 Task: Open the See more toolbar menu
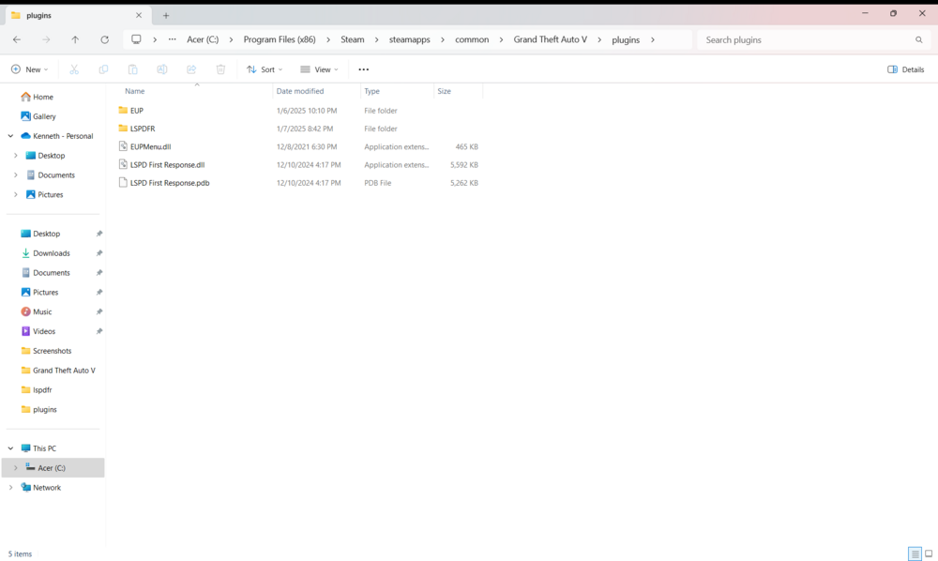tap(363, 68)
